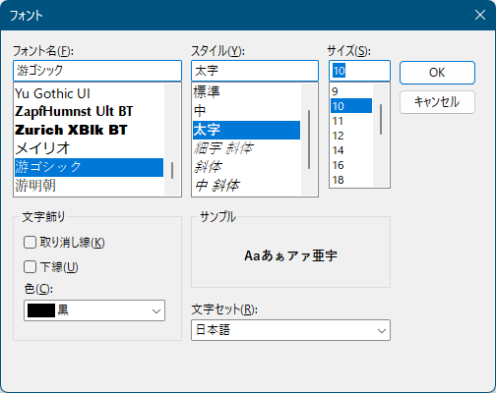Click the サイズ input field showing 10
496x393 pixels.
[x=359, y=71]
